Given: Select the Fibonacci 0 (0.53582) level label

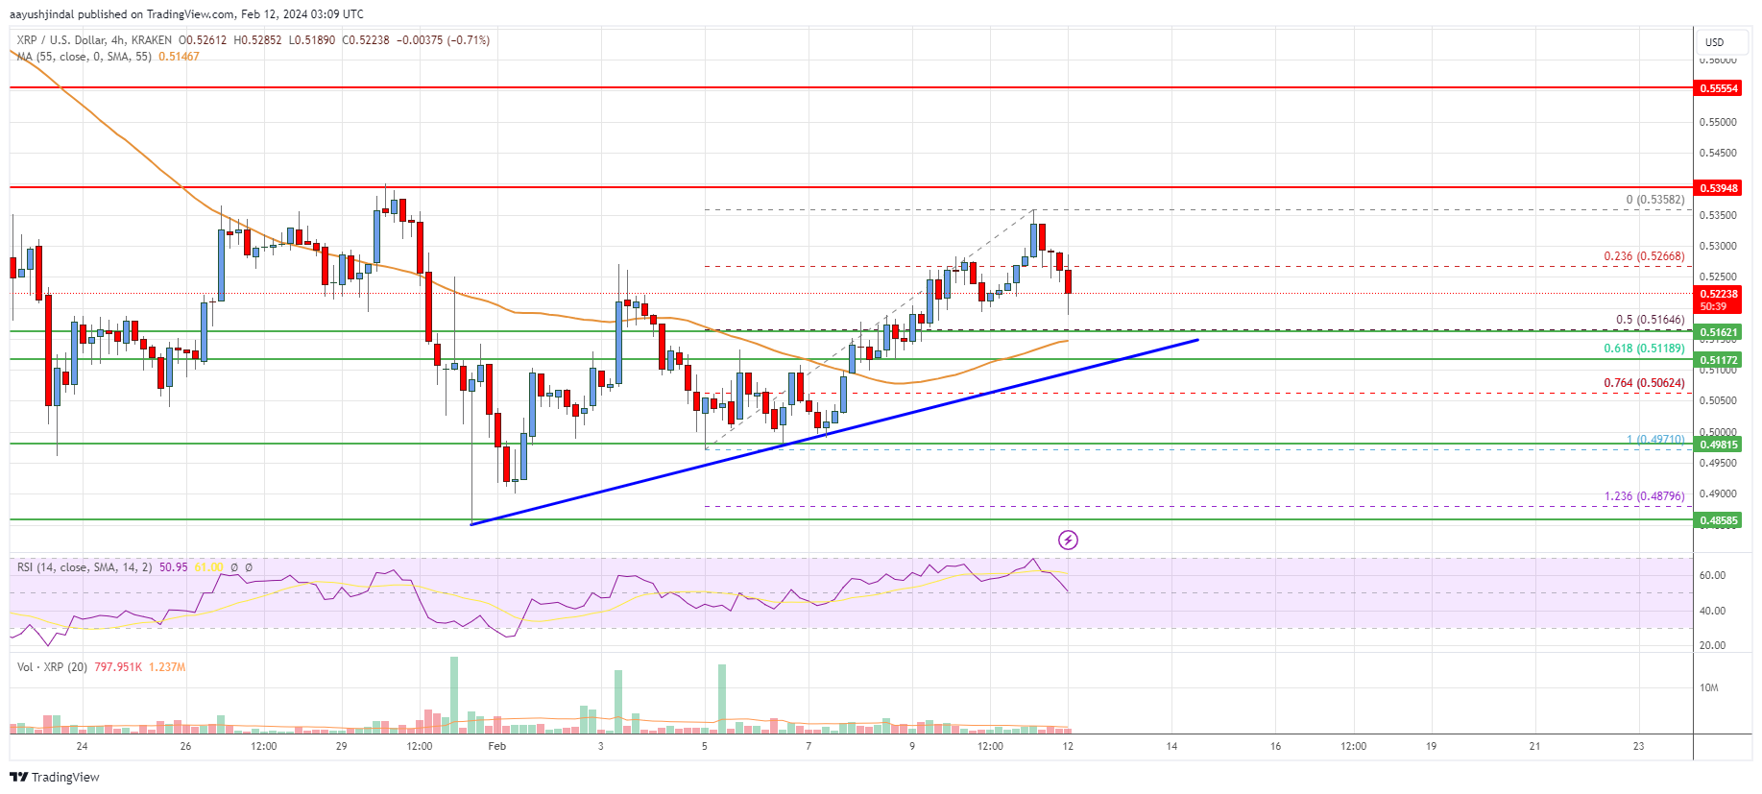Looking at the screenshot, I should (x=1654, y=200).
